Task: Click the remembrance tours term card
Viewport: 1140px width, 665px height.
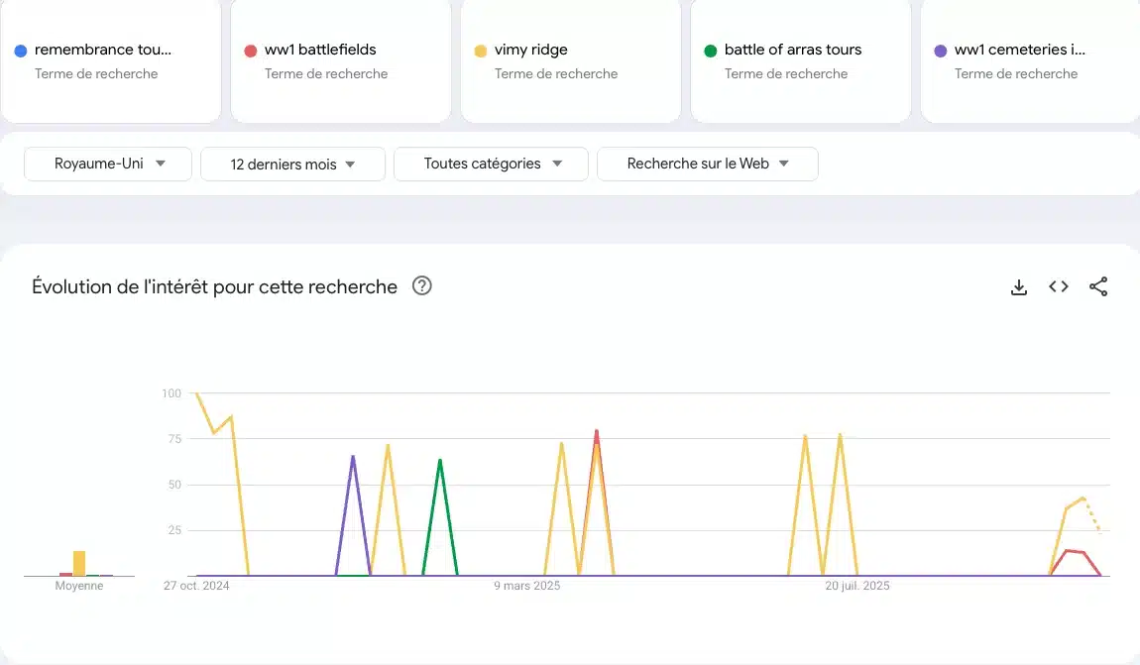Action: click(110, 61)
